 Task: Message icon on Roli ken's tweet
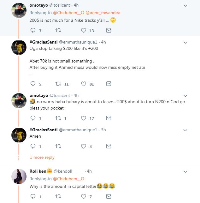(x=109, y=197)
